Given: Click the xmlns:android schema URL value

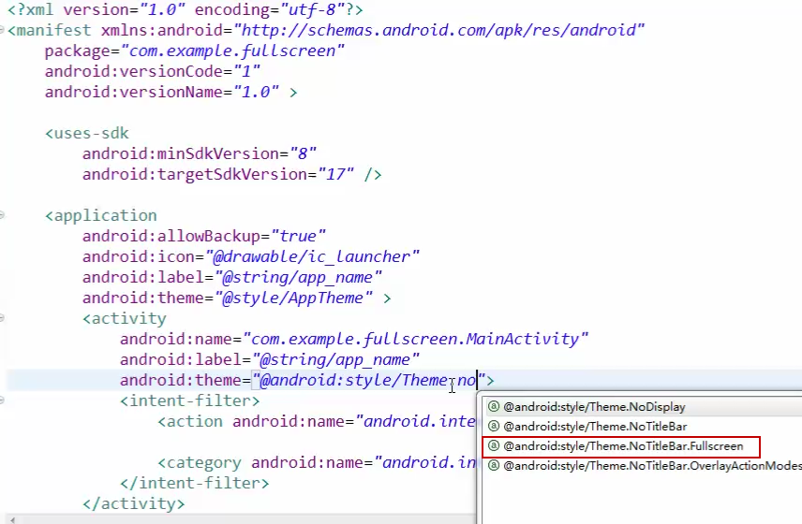Looking at the screenshot, I should 438,30.
